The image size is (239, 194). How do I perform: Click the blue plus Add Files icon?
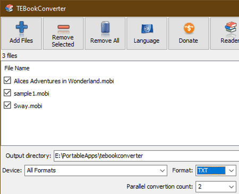[22, 27]
